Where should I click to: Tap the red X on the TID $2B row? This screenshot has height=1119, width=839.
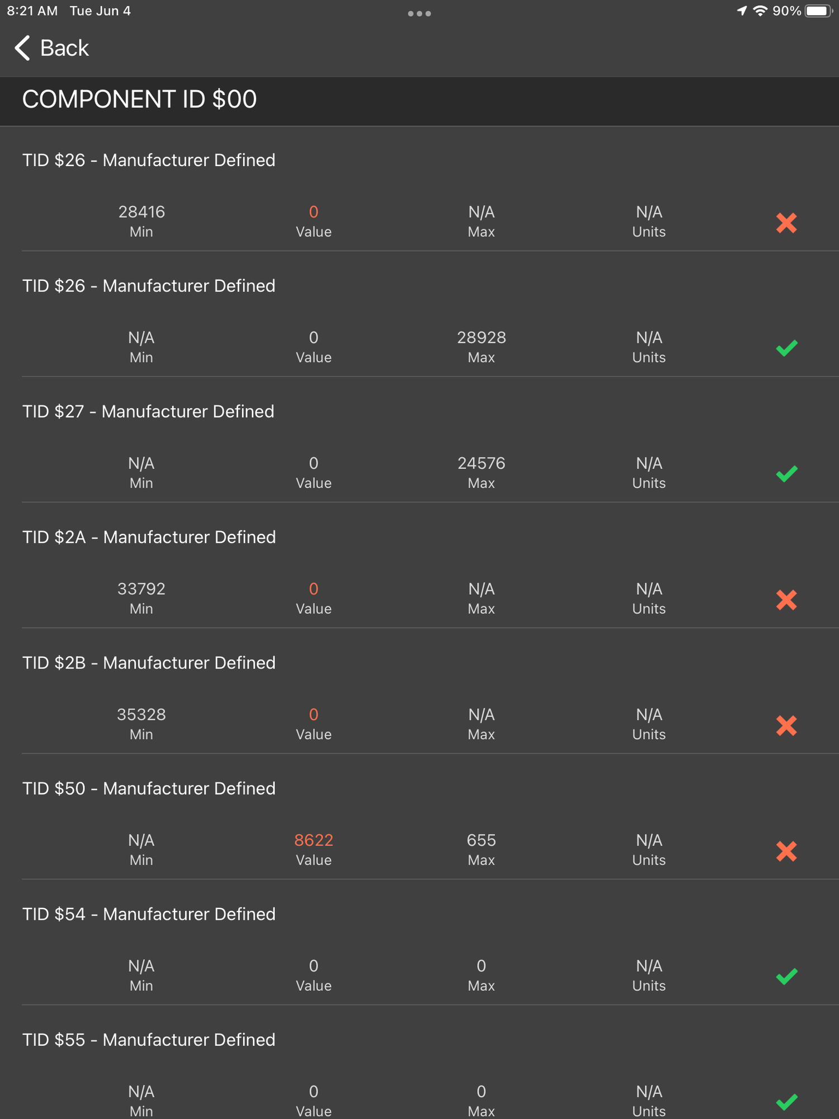click(x=786, y=726)
